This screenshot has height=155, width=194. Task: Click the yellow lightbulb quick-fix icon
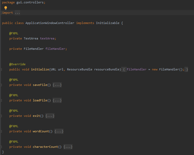tap(6, 8)
